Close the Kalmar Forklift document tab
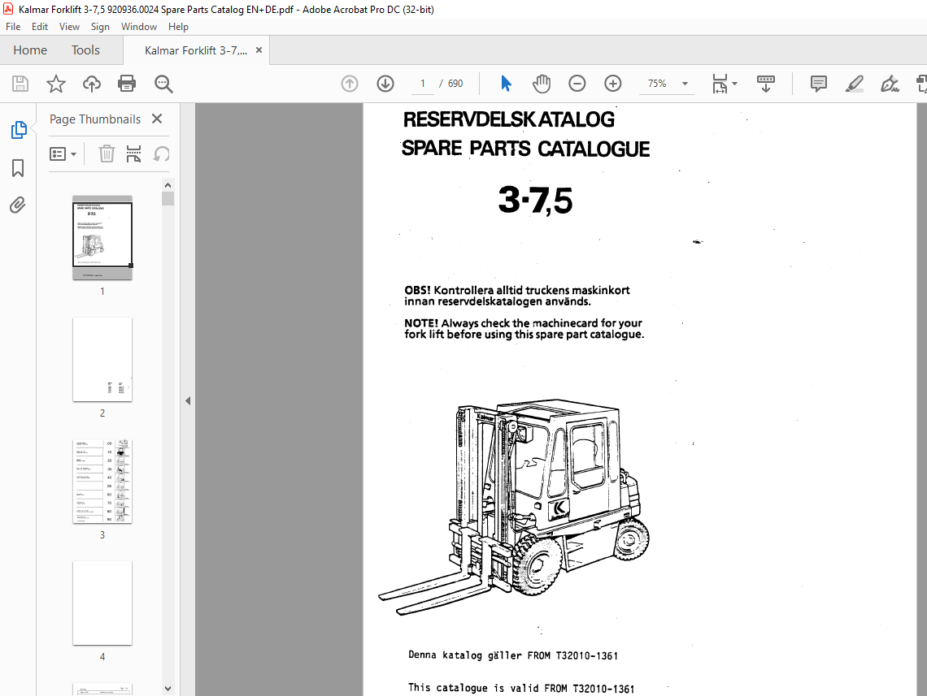Viewport: 927px width, 696px height. 259,50
